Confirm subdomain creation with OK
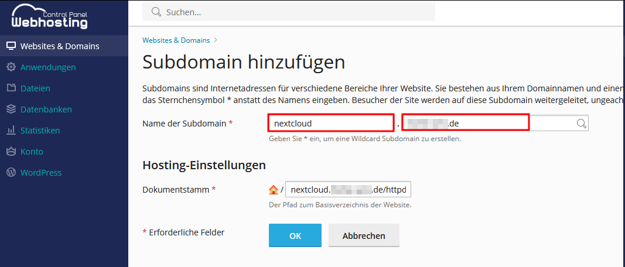625x267 pixels. pyautogui.click(x=295, y=235)
